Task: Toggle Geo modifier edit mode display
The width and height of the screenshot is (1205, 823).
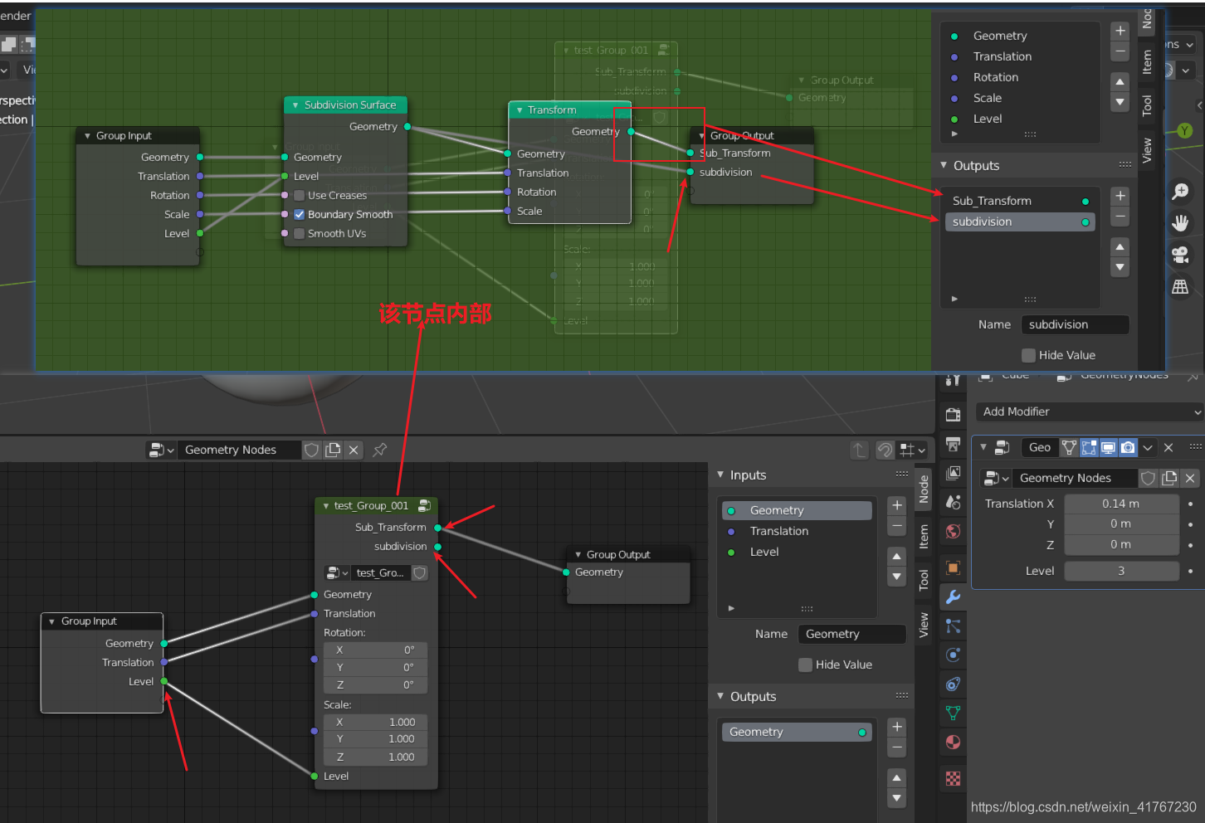Action: 1089,447
